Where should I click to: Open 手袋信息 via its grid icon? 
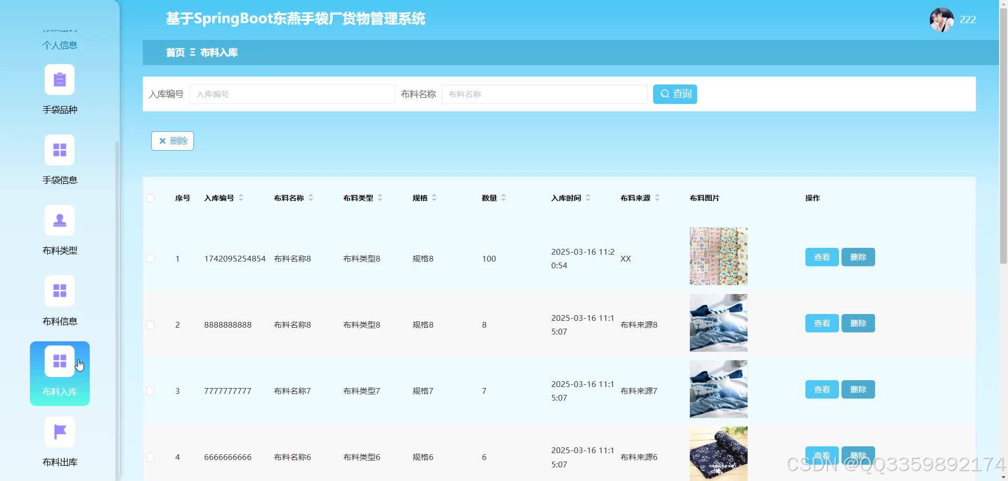[x=59, y=150]
